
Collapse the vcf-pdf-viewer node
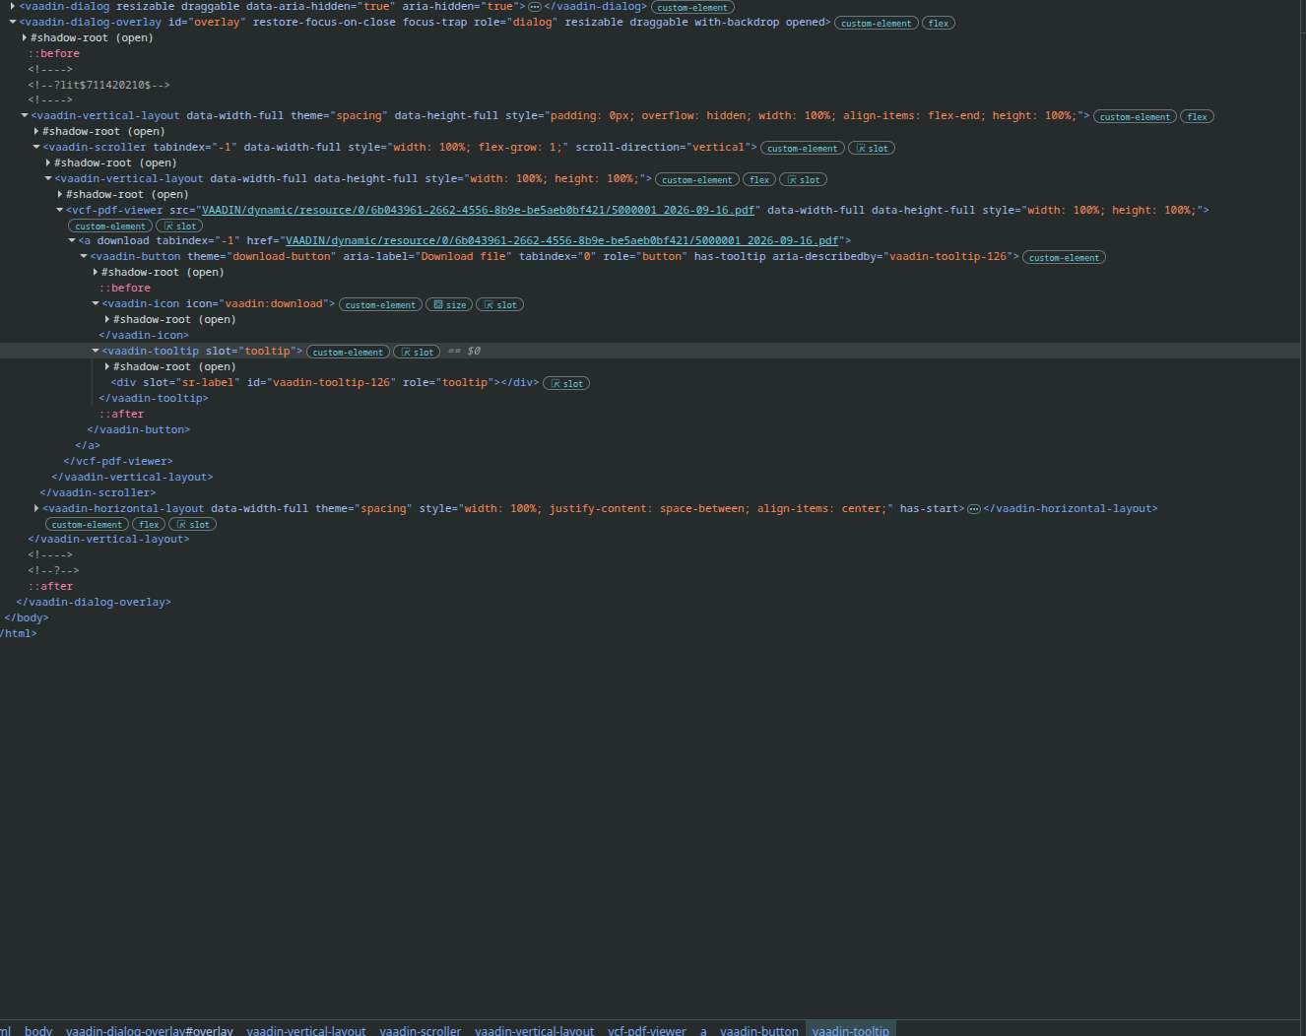point(60,210)
